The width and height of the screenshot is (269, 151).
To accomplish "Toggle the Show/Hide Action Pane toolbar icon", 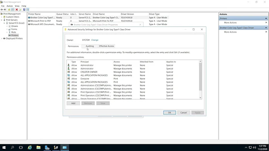I will (28, 10).
